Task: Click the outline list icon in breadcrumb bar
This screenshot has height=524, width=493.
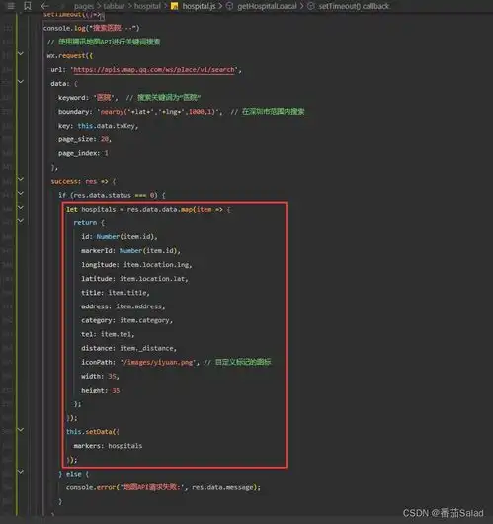Action: pos(11,6)
